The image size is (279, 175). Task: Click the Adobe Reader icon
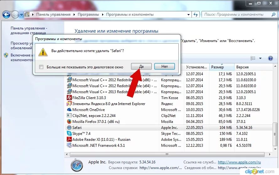69,139
